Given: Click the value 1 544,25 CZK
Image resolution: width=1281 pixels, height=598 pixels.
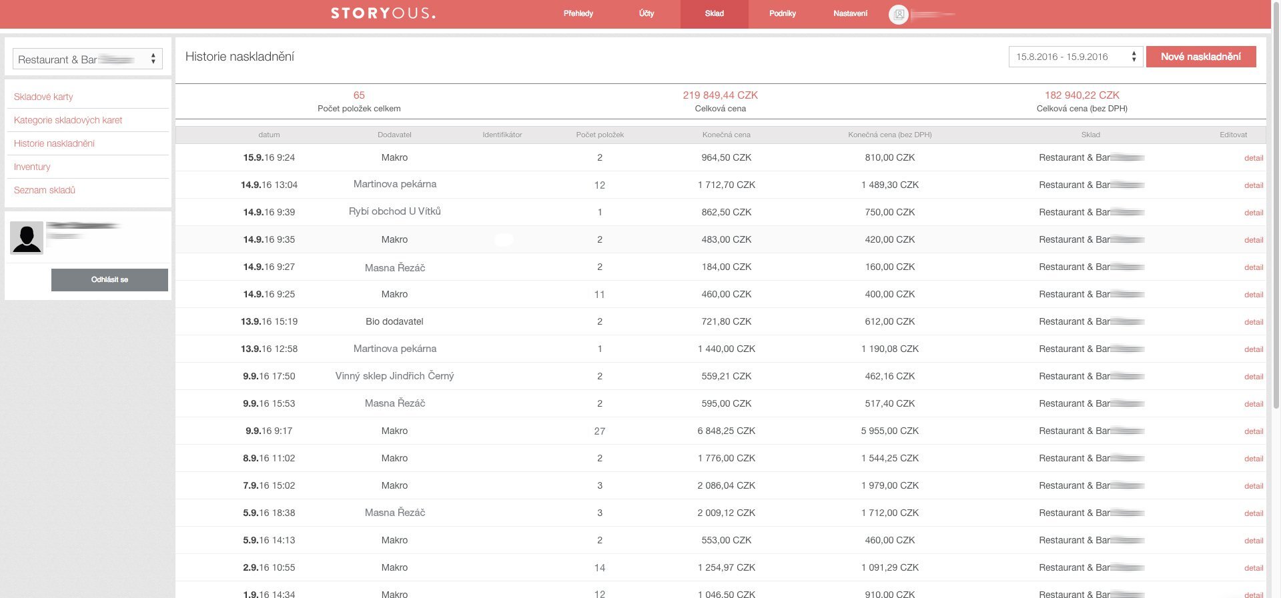Looking at the screenshot, I should click(x=890, y=458).
